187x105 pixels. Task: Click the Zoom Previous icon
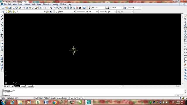60,8
